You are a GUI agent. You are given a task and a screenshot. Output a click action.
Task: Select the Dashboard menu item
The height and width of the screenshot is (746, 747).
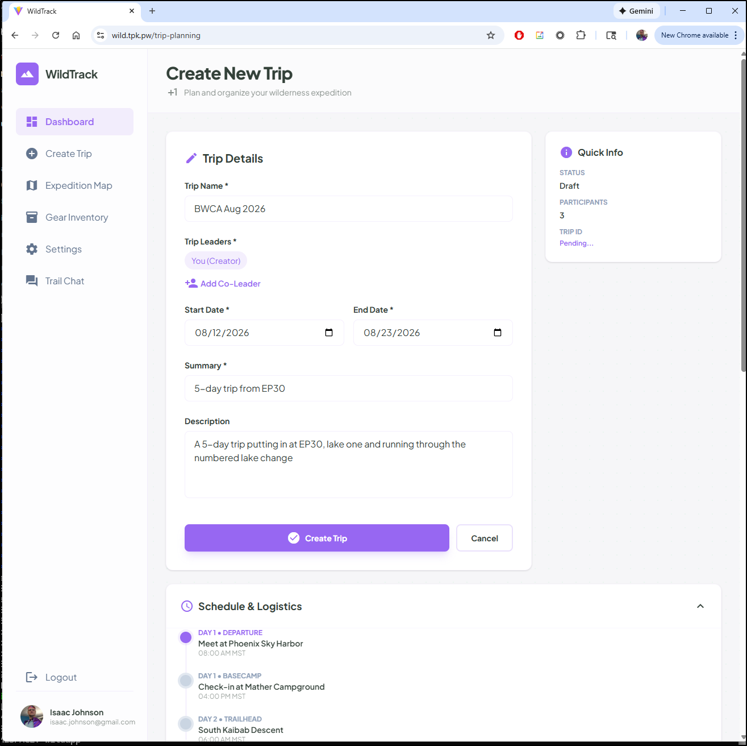pos(74,122)
